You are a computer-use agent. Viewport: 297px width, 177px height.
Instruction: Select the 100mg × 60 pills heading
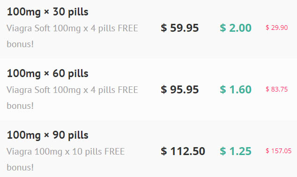(x=47, y=74)
